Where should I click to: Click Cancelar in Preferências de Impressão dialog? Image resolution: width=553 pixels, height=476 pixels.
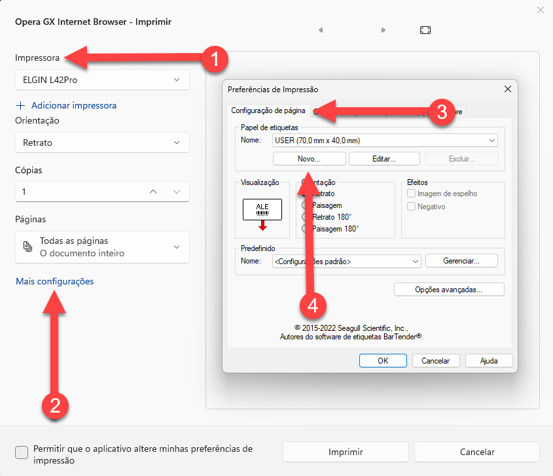pos(436,361)
